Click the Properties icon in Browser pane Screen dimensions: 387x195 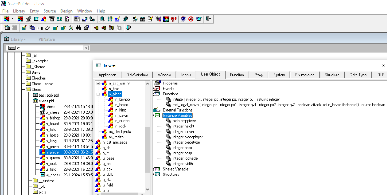coord(157,83)
